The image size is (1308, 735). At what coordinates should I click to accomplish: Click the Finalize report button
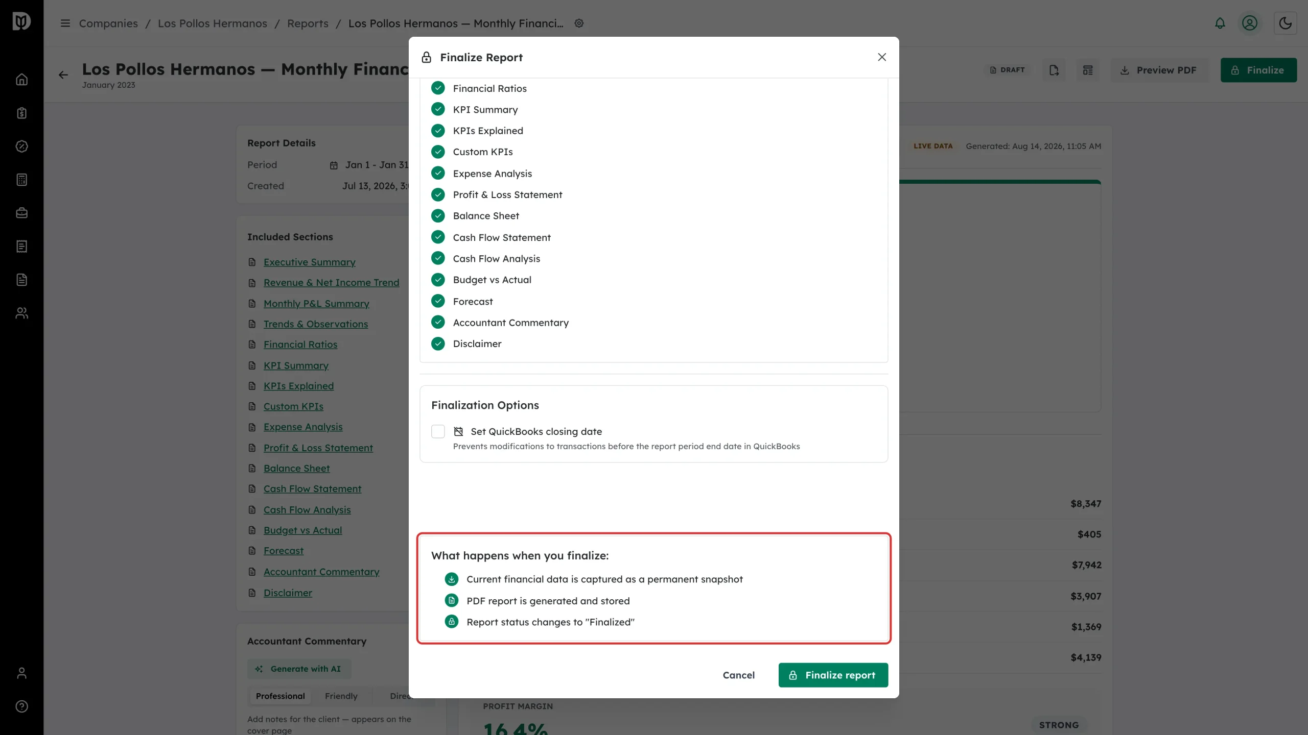click(833, 675)
